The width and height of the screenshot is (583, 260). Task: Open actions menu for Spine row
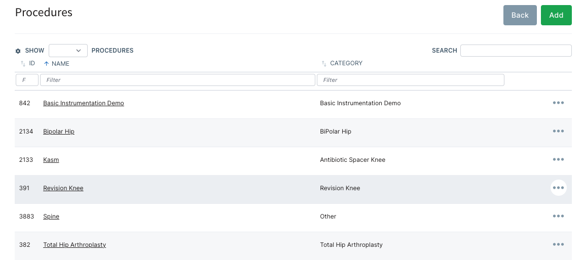point(558,216)
